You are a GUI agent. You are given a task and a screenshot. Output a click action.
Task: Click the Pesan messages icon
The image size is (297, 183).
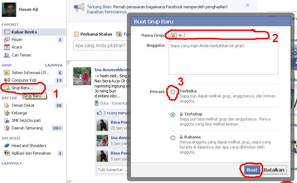pyautogui.click(x=7, y=40)
